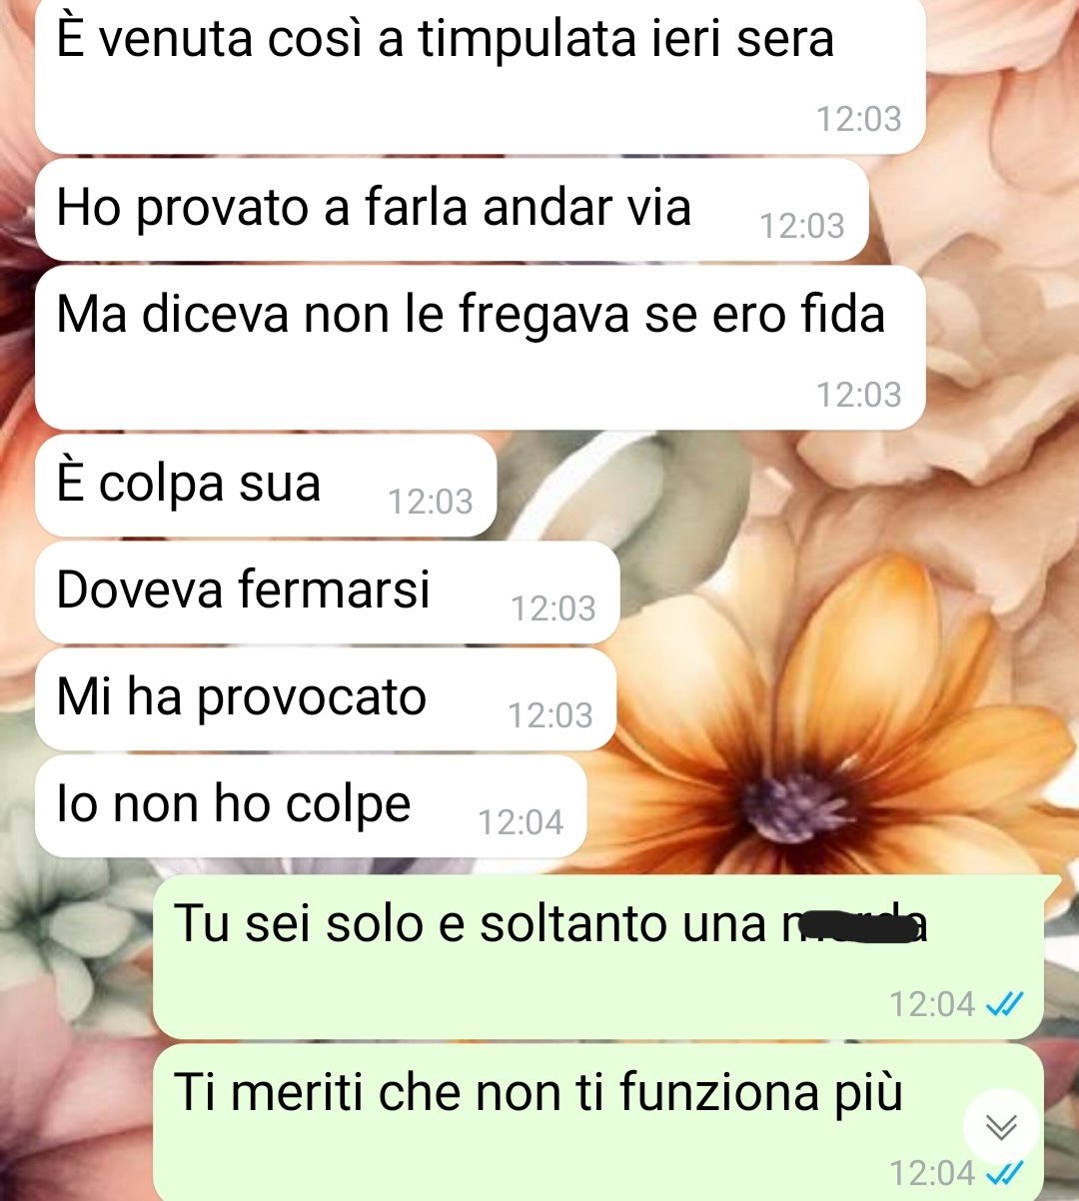Image resolution: width=1079 pixels, height=1201 pixels.
Task: Tap the scroll-to-bottom double chevron button
Action: [x=1001, y=1127]
